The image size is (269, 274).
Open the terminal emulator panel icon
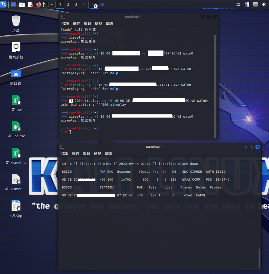pyautogui.click(x=46, y=4)
